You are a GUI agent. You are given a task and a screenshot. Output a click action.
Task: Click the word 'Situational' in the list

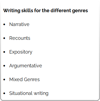click(x=21, y=93)
